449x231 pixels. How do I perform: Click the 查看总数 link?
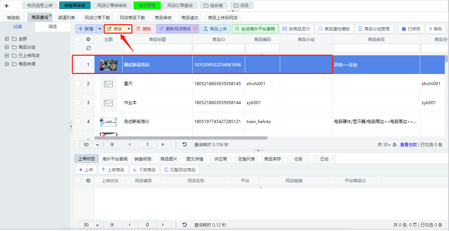click(x=408, y=144)
